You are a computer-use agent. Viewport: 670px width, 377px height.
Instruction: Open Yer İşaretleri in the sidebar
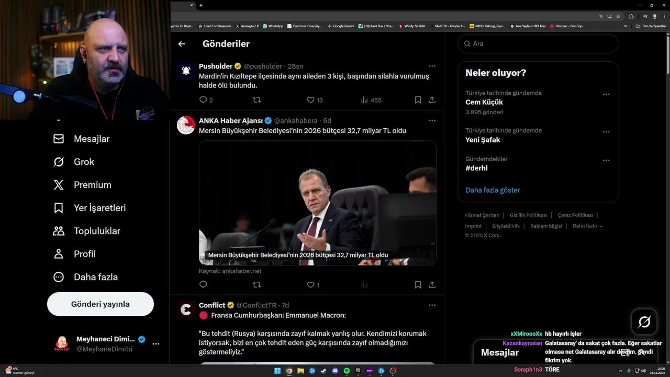[x=90, y=208]
